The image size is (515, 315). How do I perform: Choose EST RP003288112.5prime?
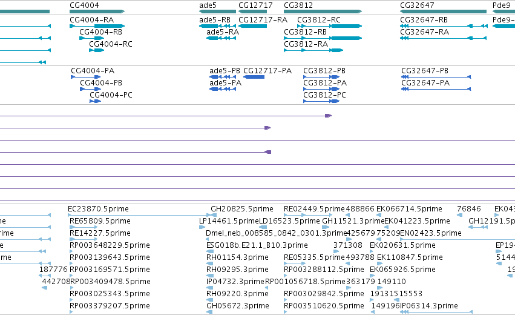[324, 270]
